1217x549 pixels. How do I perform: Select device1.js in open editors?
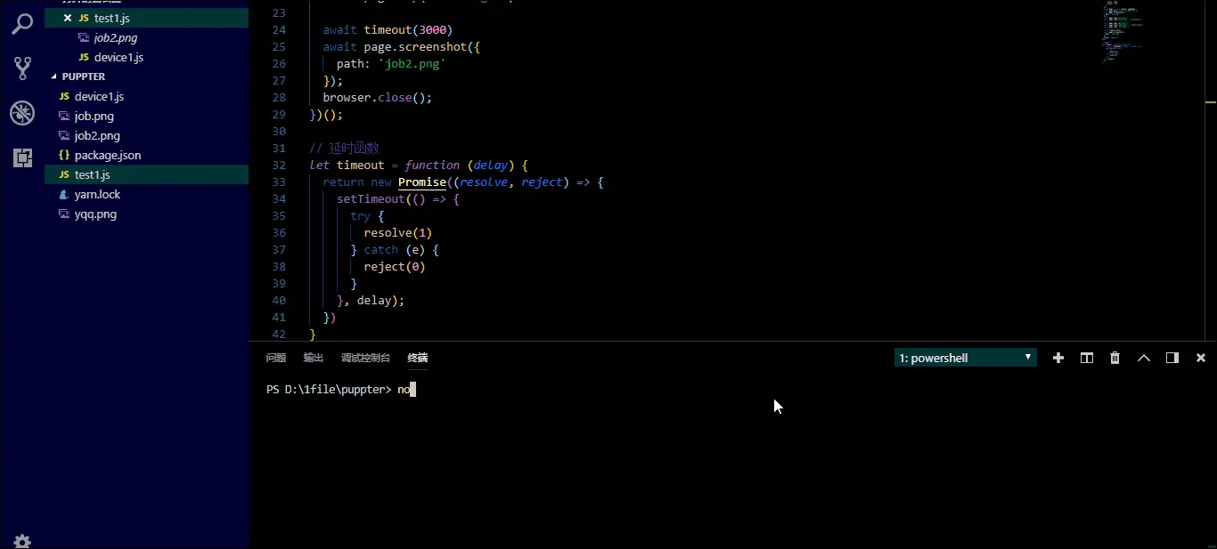point(118,57)
